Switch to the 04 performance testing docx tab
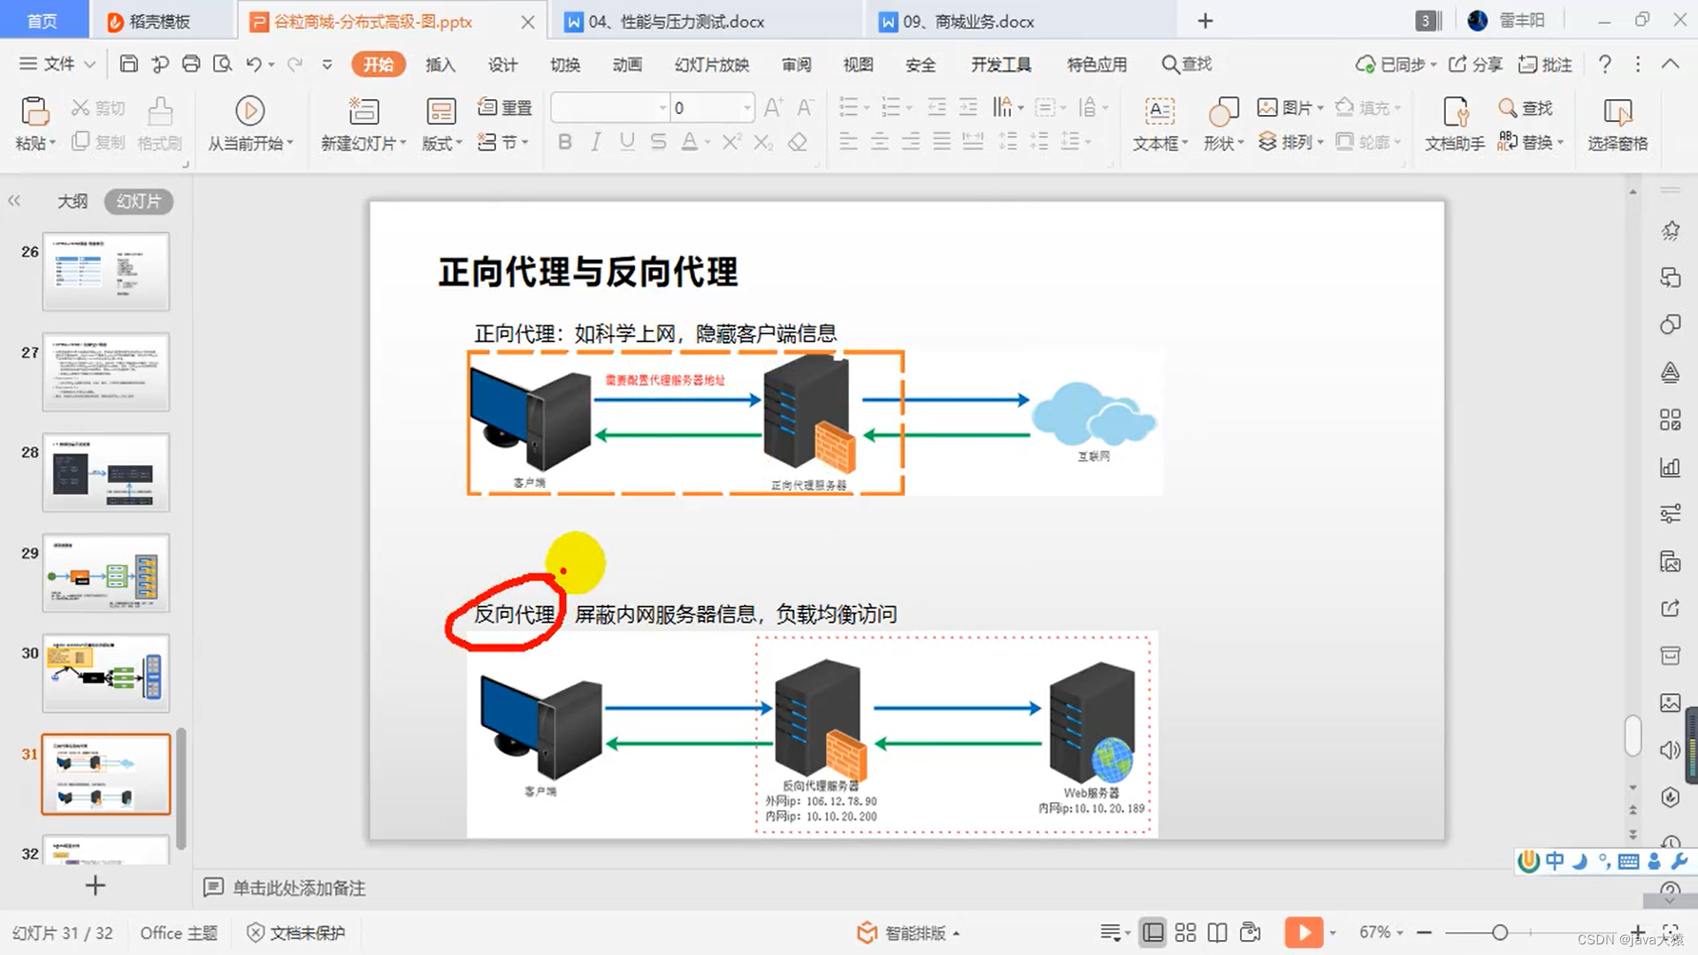Viewport: 1698px width, 955px height. click(676, 21)
